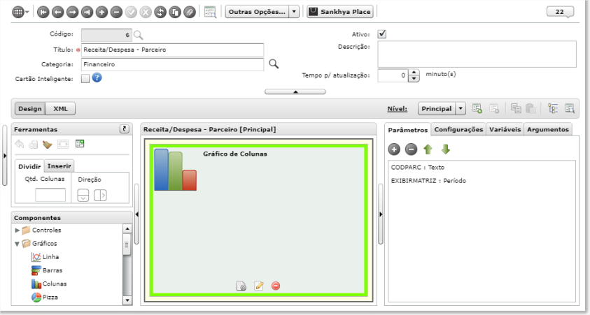
Task: Enable Cartão Inteligente checkbox
Action: pyautogui.click(x=85, y=78)
